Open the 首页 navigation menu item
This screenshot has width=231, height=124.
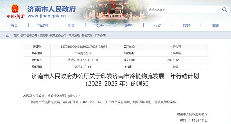pyautogui.click(x=14, y=25)
